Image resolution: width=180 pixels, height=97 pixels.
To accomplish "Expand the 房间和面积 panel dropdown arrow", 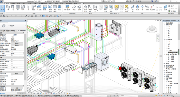I will click(x=118, y=13).
